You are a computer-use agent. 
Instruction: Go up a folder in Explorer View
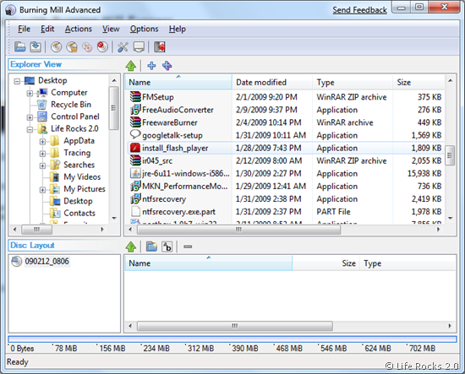click(x=131, y=66)
